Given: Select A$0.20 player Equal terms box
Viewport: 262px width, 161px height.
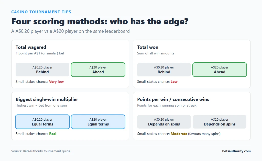Looking at the screenshot, I should coord(42,122).
